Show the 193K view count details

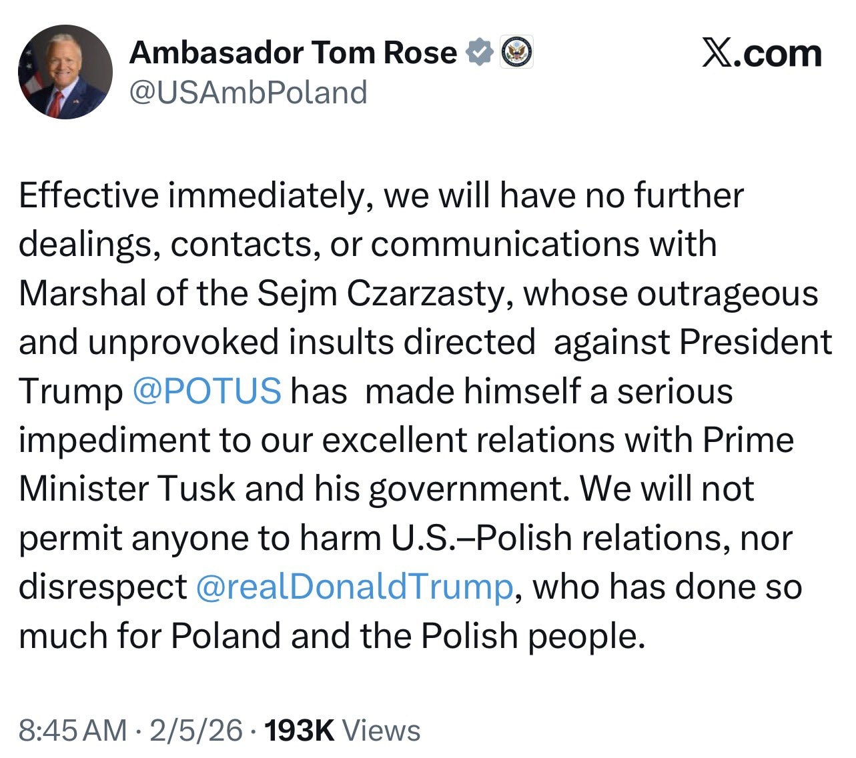point(300,731)
